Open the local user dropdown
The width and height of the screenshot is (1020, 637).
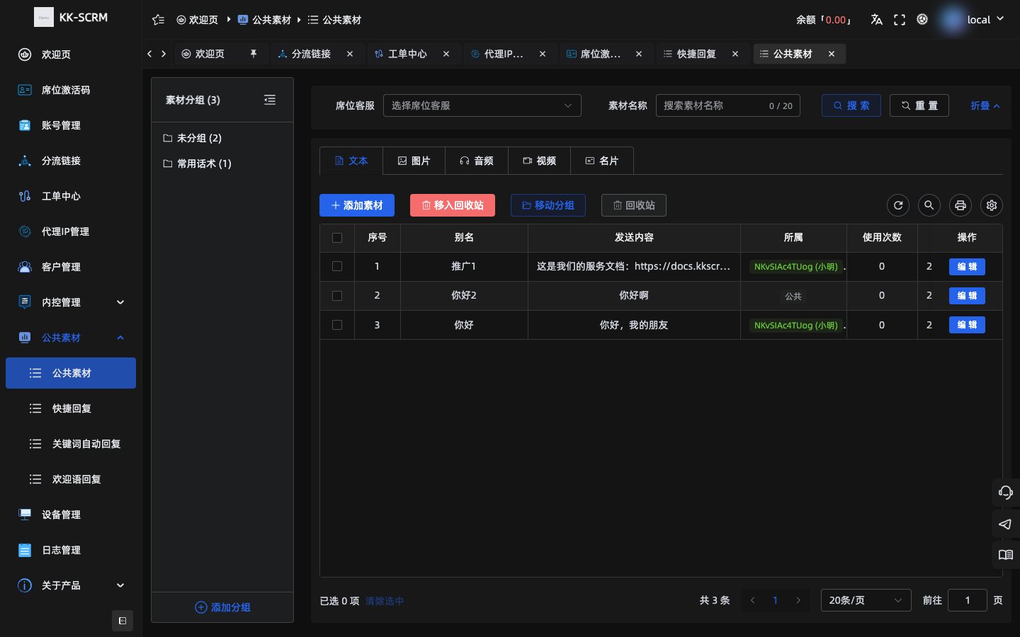tap(973, 20)
